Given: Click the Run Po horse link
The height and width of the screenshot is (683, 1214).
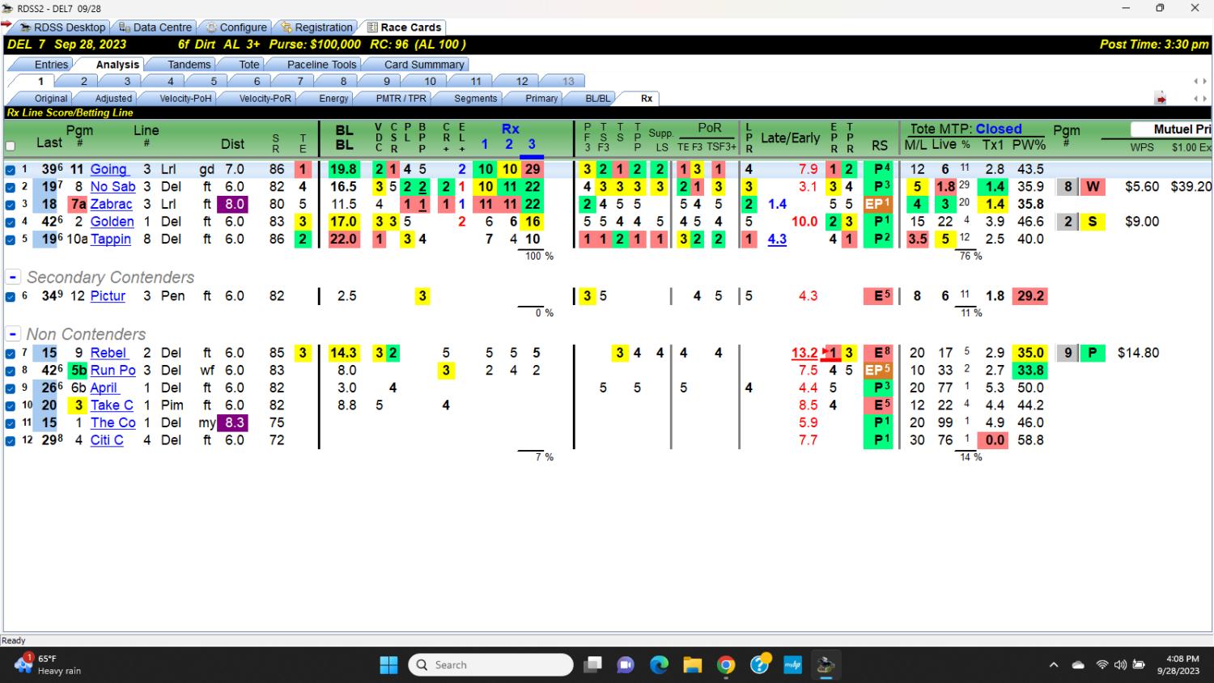Looking at the screenshot, I should click(112, 371).
